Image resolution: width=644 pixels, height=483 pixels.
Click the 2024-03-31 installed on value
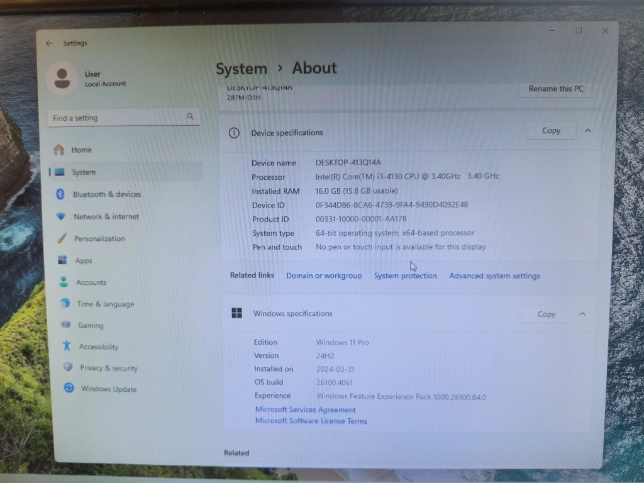click(x=335, y=369)
